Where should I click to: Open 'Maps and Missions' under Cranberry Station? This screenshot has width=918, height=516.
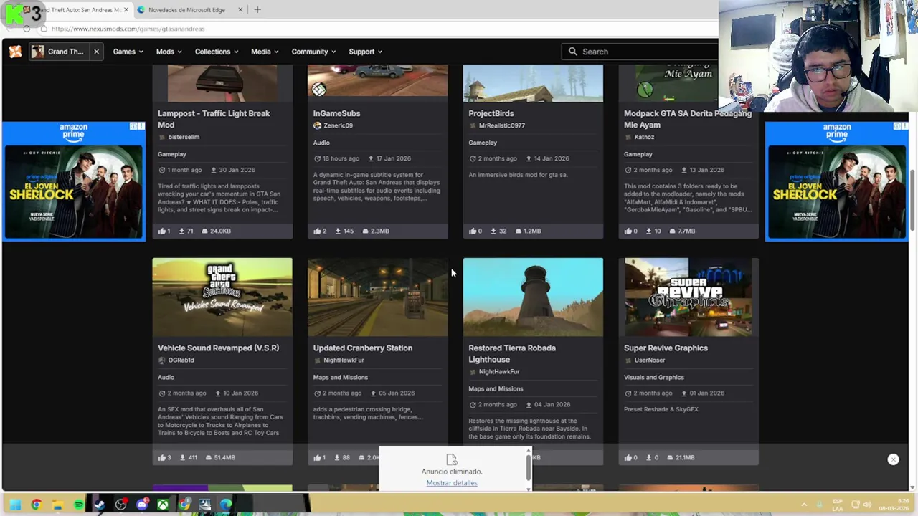tap(340, 378)
